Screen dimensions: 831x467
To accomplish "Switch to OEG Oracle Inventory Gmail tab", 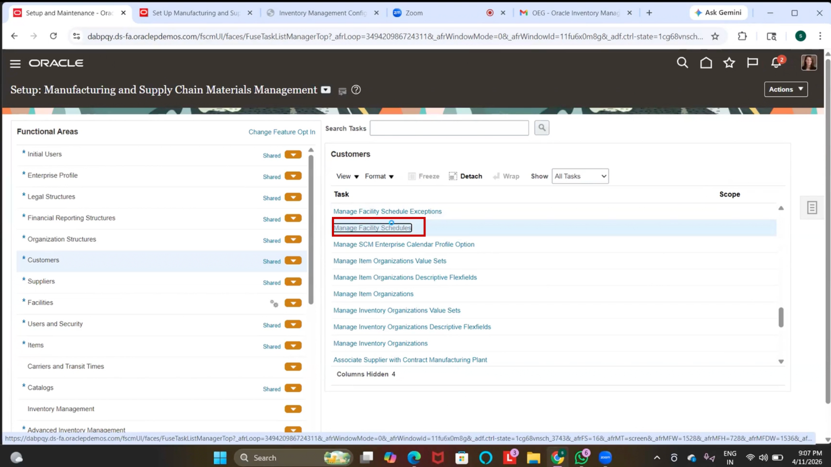I will pyautogui.click(x=576, y=13).
